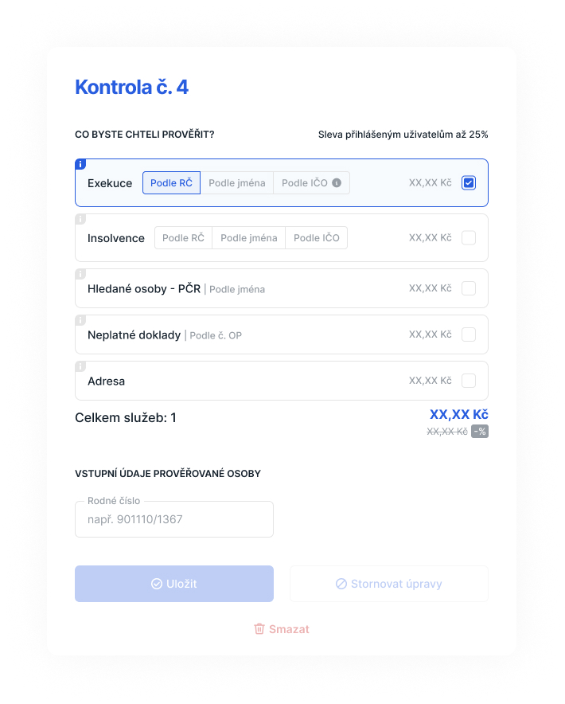The image size is (565, 704).
Task: Click the info icon beside Exekuce Podle IČO
Action: point(337,182)
